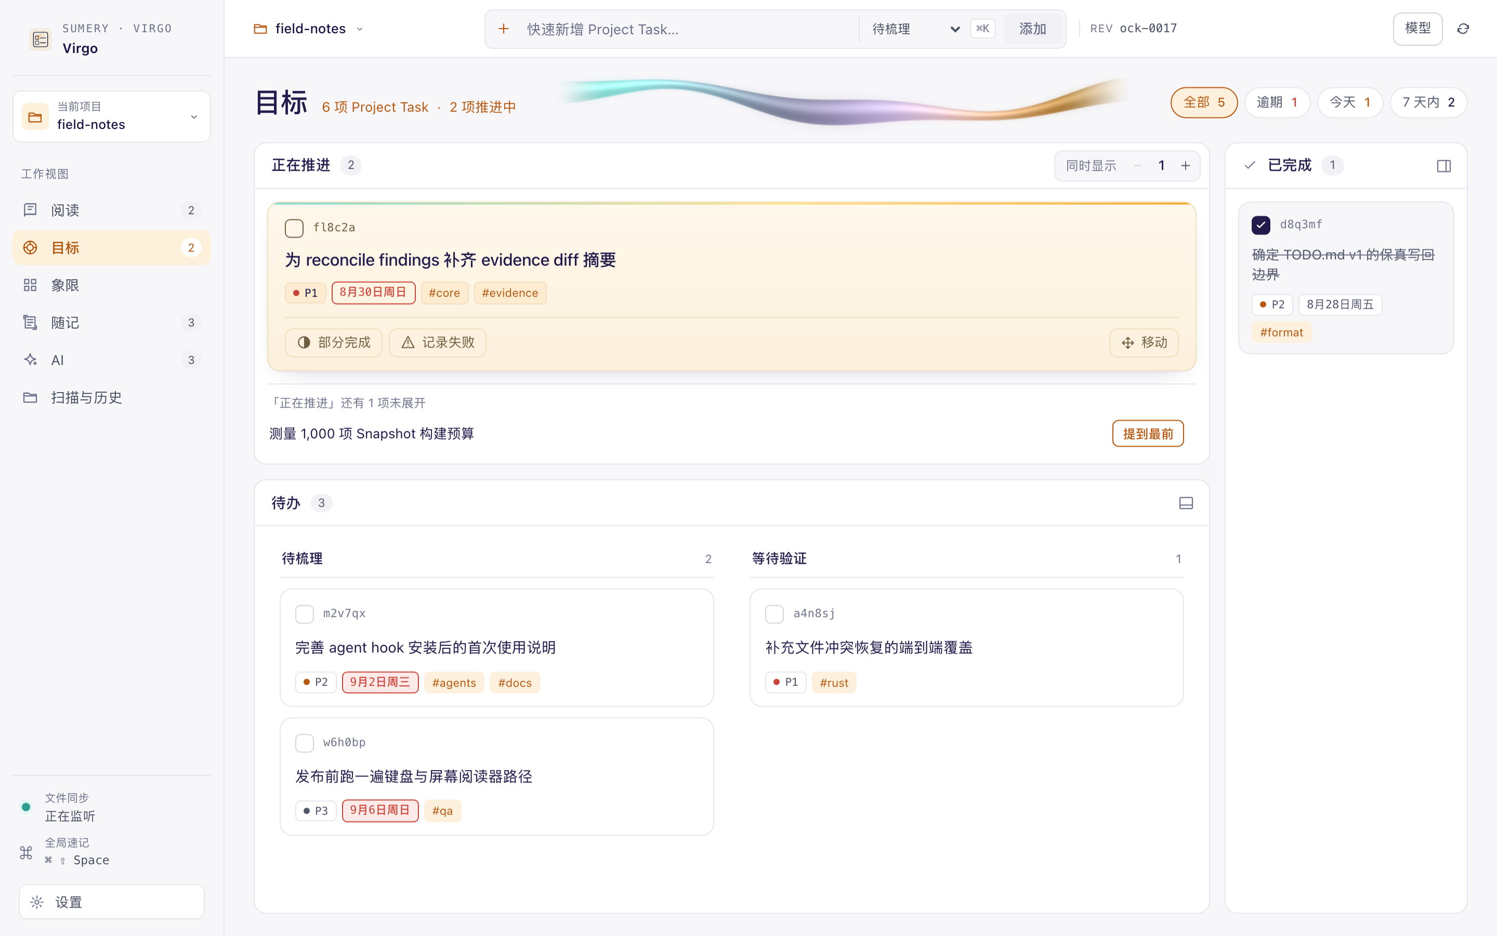Open the 目标 view

coord(112,248)
